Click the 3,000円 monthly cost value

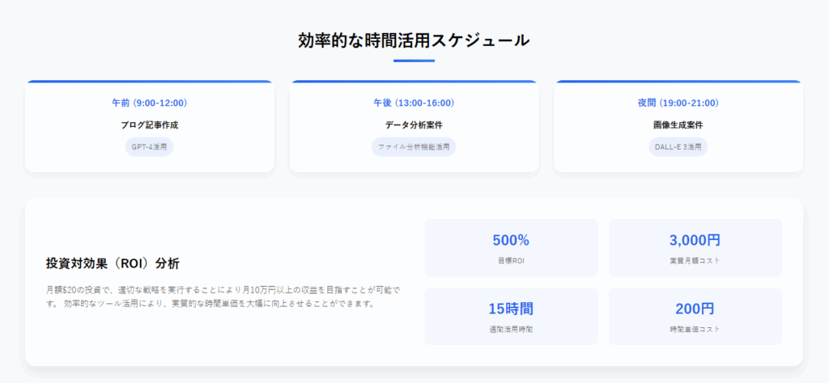[695, 240]
